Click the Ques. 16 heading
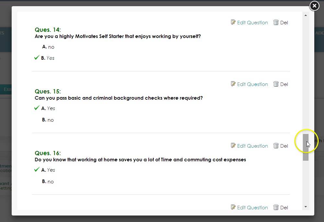Screen dimensions: 324x222 [x=48, y=153]
